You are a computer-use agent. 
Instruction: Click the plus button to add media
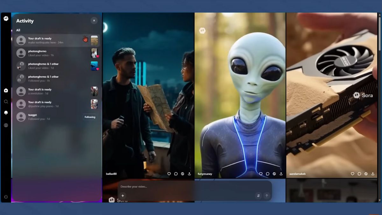point(123,196)
